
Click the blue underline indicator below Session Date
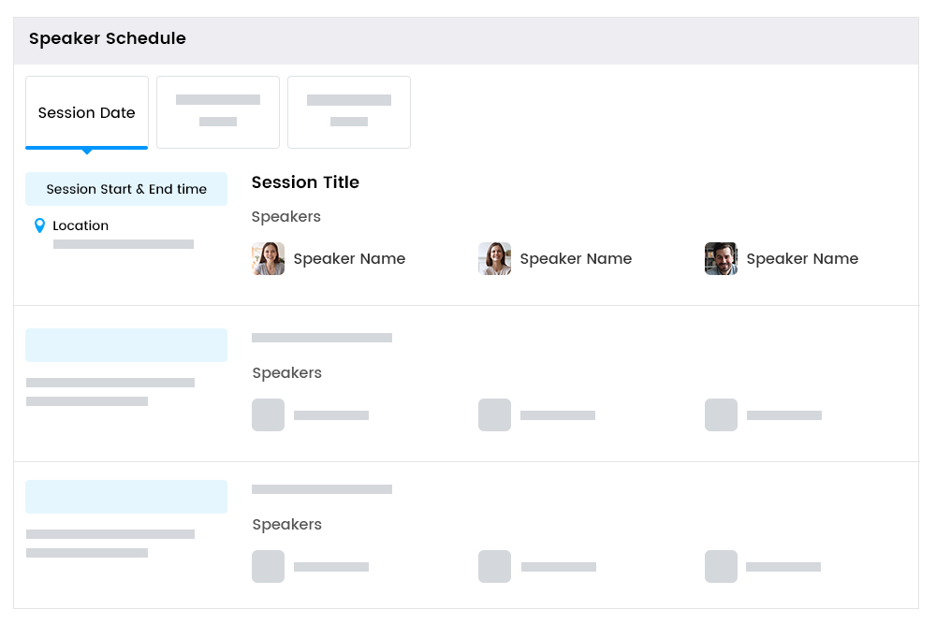86,146
